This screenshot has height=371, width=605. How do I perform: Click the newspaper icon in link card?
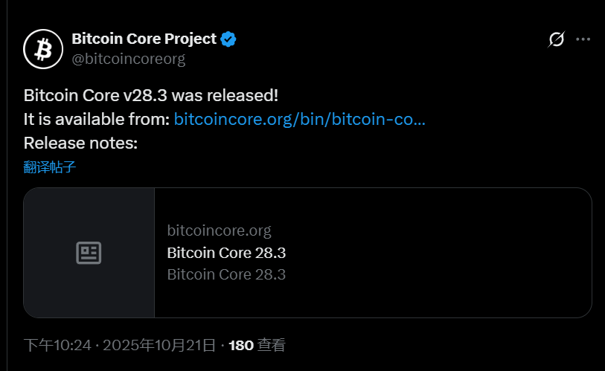click(x=89, y=253)
